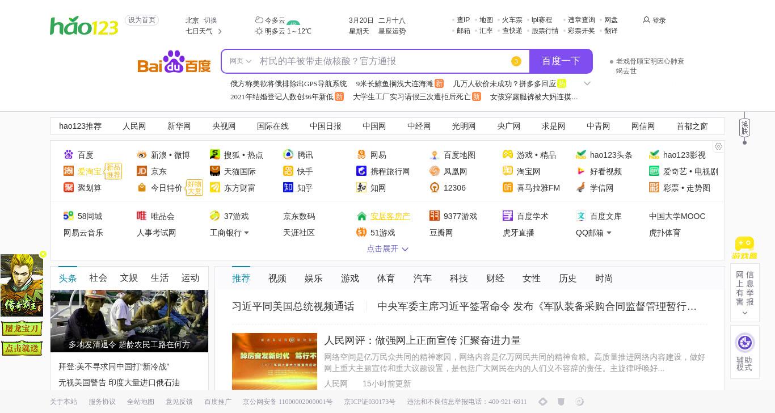Switch to the 汽车 content tab
The width and height of the screenshot is (775, 413).
[423, 278]
